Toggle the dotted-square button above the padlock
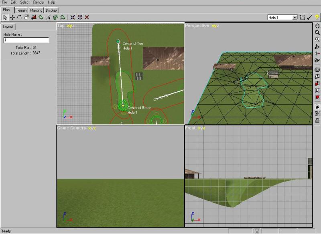The height and width of the screenshot is (234, 321). 317,113
